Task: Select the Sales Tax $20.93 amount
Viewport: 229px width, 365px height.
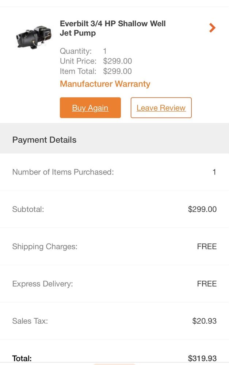Action: click(x=204, y=321)
